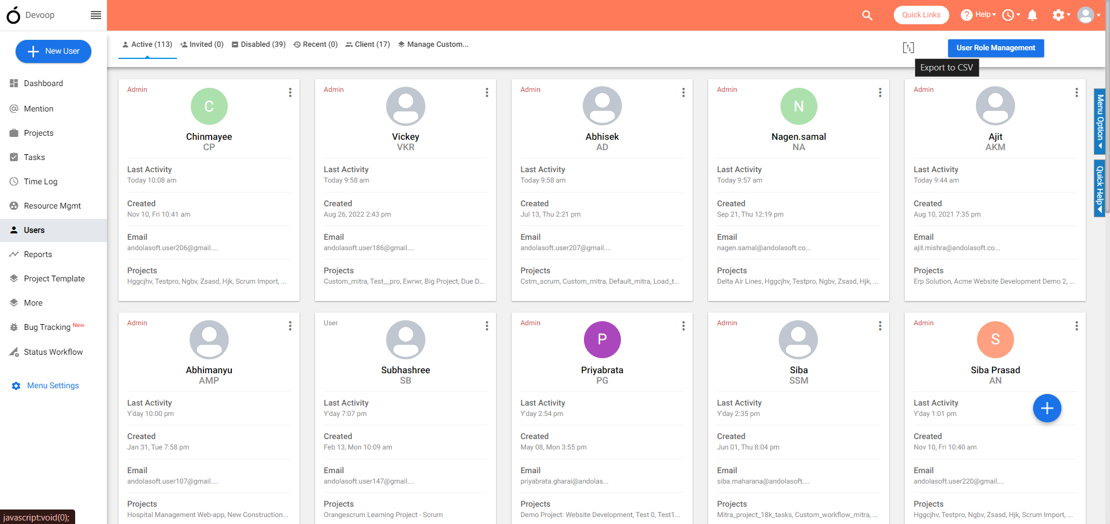The image size is (1110, 524).
Task: Open the Help dropdown in the header
Action: pos(978,15)
